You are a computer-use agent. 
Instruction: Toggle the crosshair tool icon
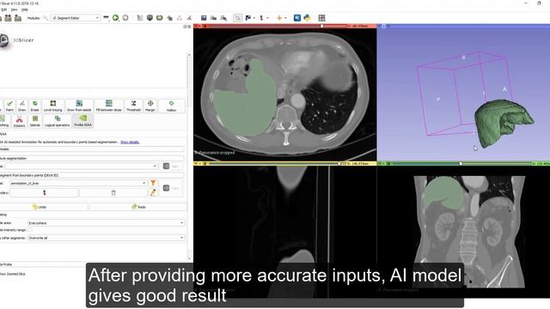click(279, 17)
